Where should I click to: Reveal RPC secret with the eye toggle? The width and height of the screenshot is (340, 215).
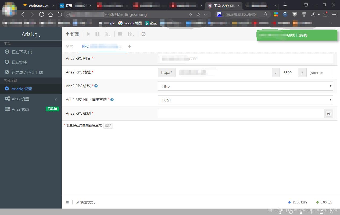click(328, 114)
